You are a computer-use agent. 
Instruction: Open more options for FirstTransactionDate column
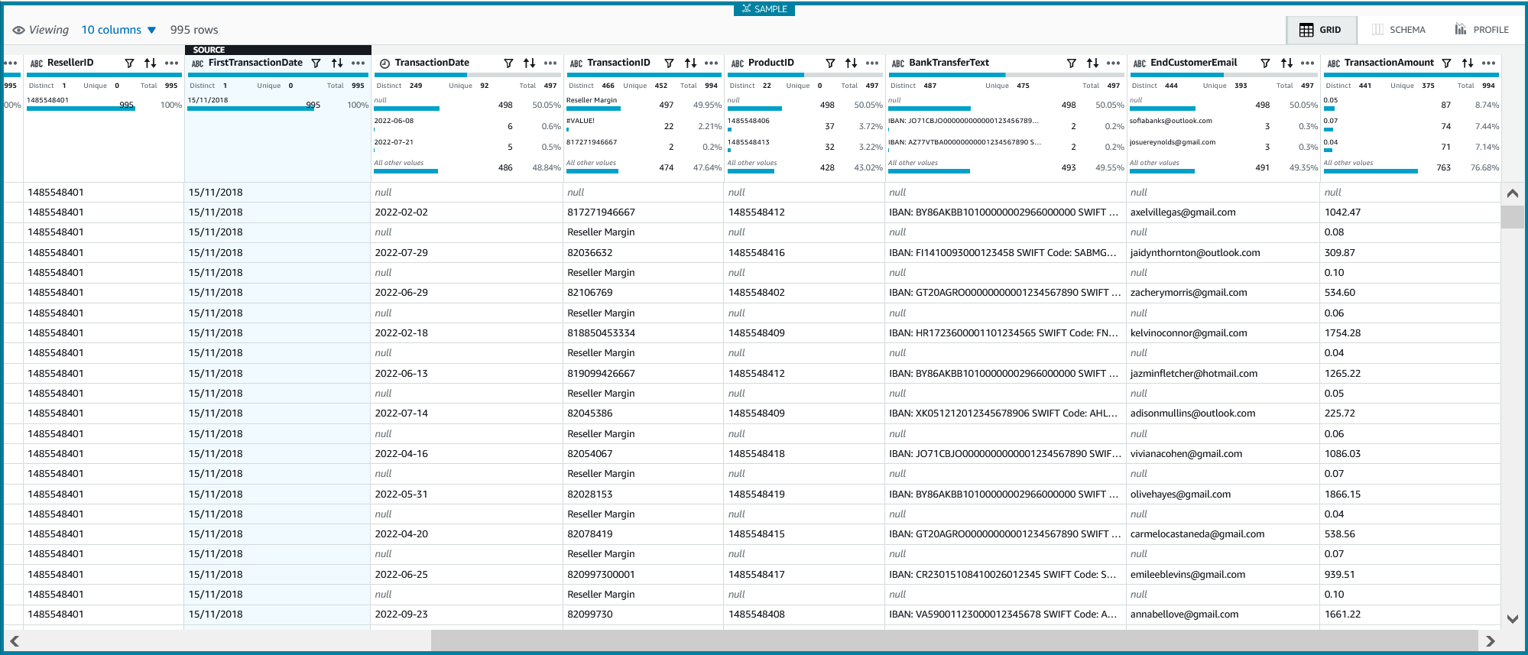tap(358, 63)
